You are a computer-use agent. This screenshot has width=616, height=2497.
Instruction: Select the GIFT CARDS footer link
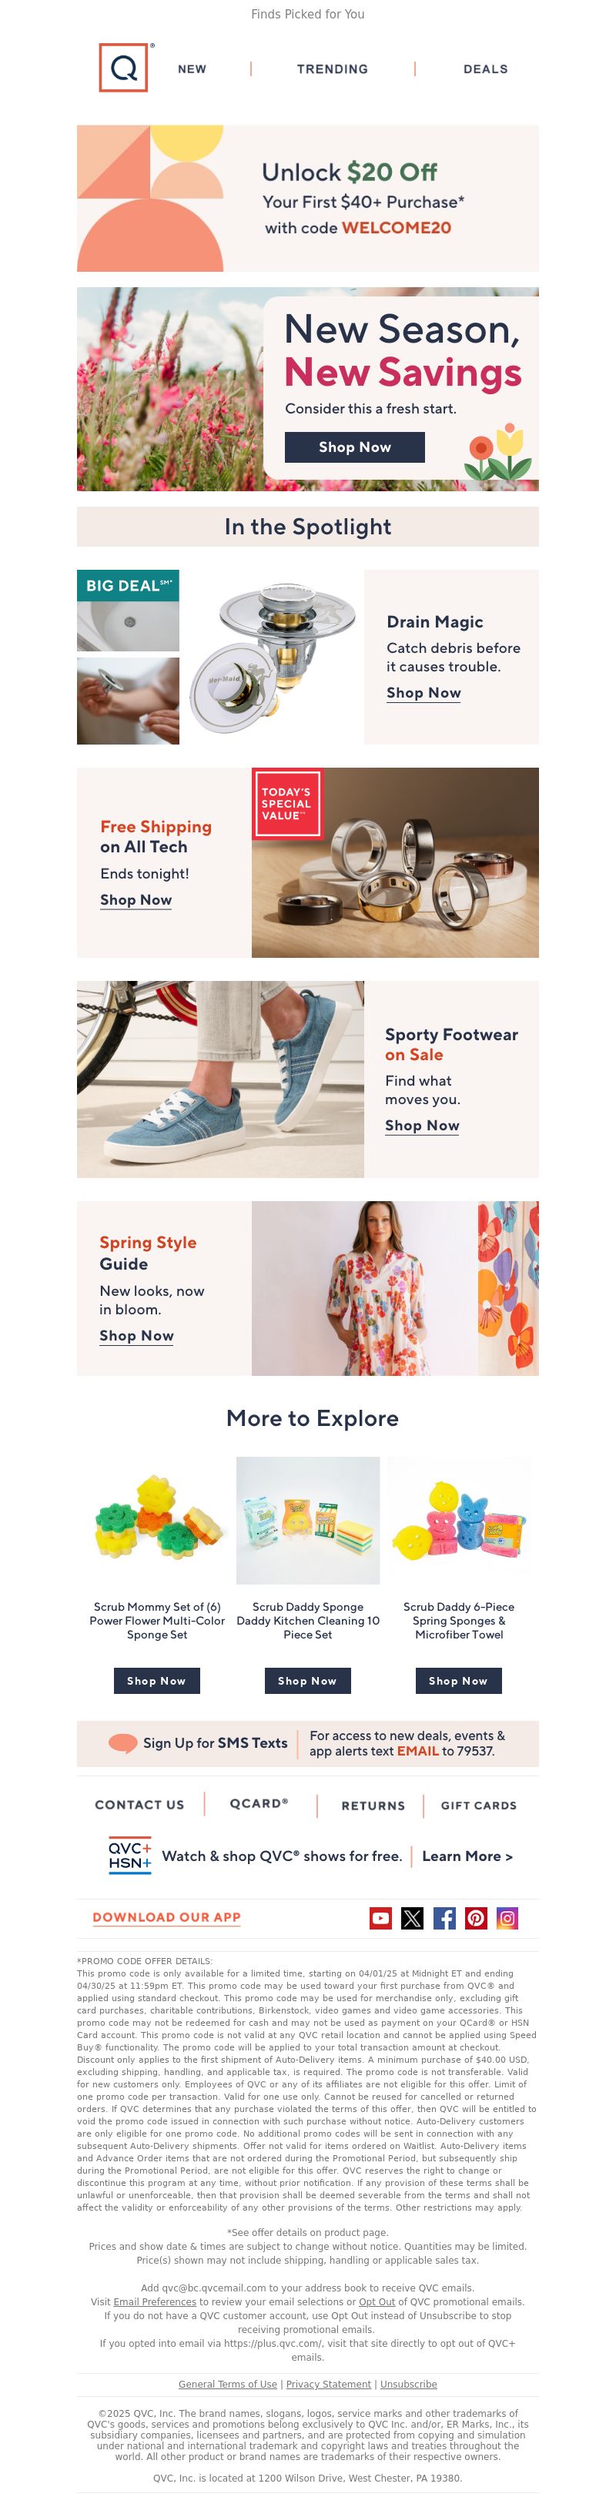point(478,1805)
